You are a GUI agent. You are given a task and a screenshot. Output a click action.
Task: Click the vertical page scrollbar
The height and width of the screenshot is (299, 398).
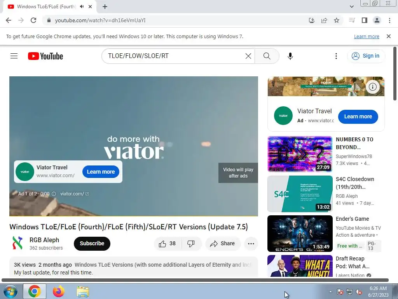click(395, 74)
